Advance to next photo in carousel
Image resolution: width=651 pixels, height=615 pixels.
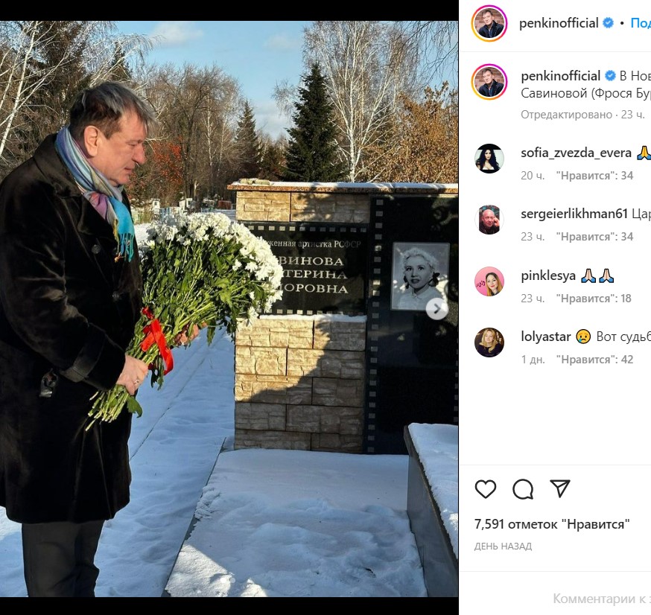(436, 309)
